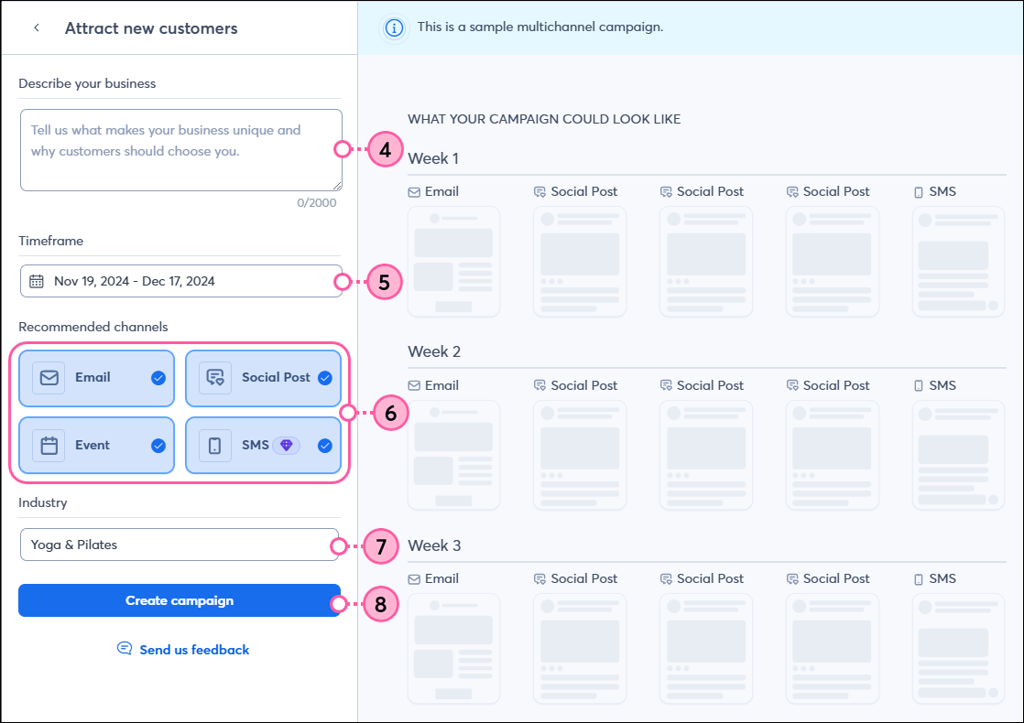Screen dimensions: 1024x723
Task: Uncheck the Email channel checkmark
Action: pos(158,378)
